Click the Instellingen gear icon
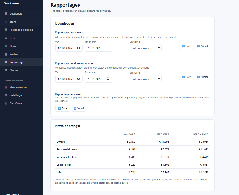This screenshot has width=239, height=195. (x=6, y=95)
